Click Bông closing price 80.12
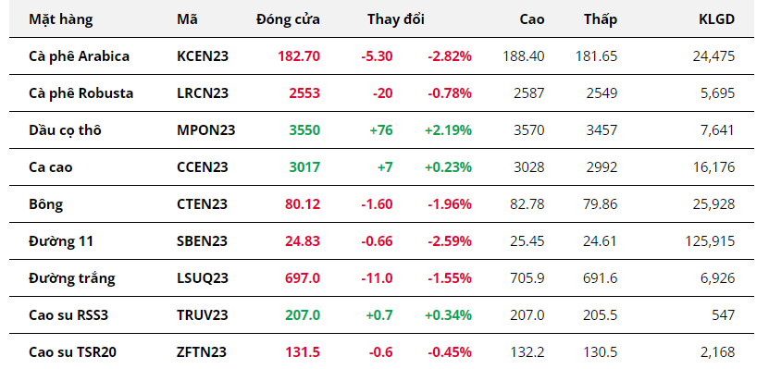The width and height of the screenshot is (769, 369). point(303,203)
